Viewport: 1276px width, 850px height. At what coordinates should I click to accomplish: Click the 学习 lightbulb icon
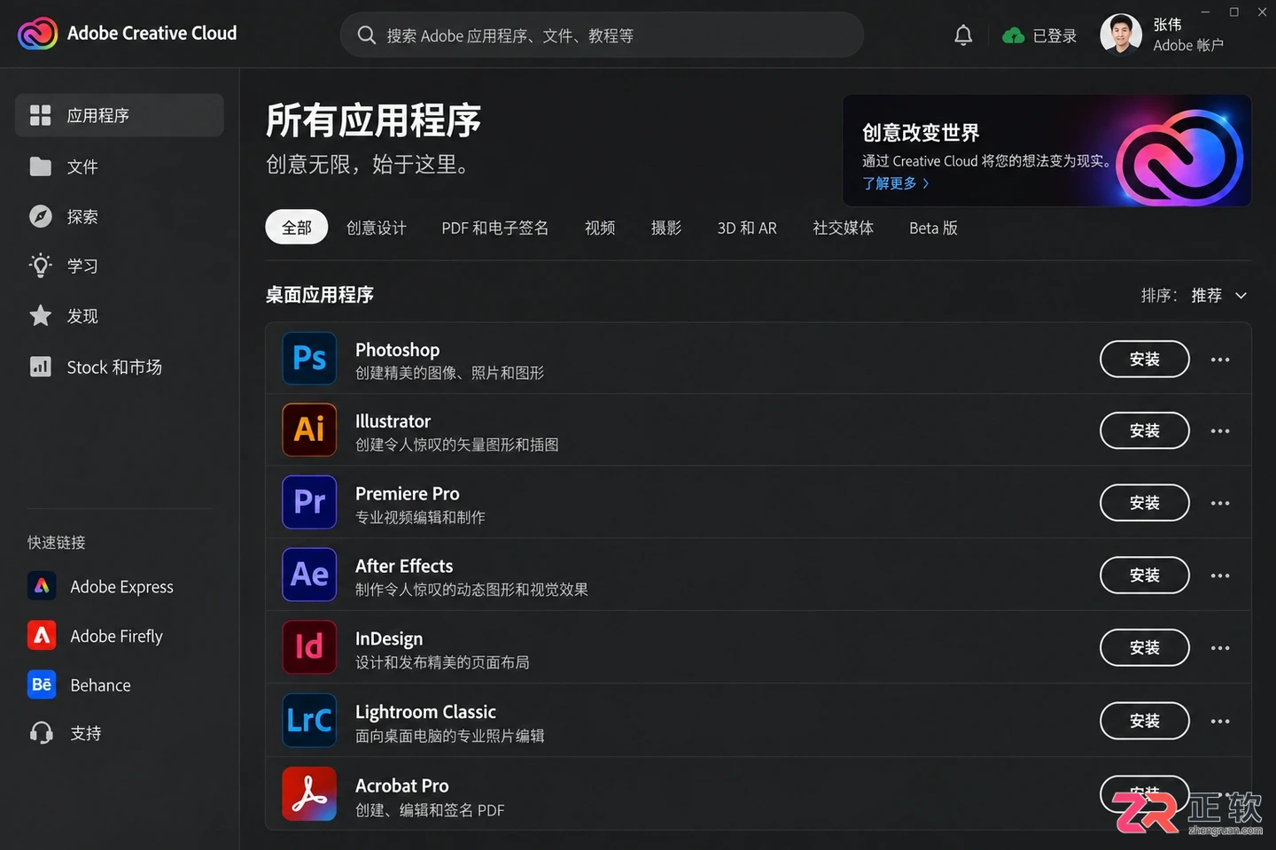tap(41, 266)
